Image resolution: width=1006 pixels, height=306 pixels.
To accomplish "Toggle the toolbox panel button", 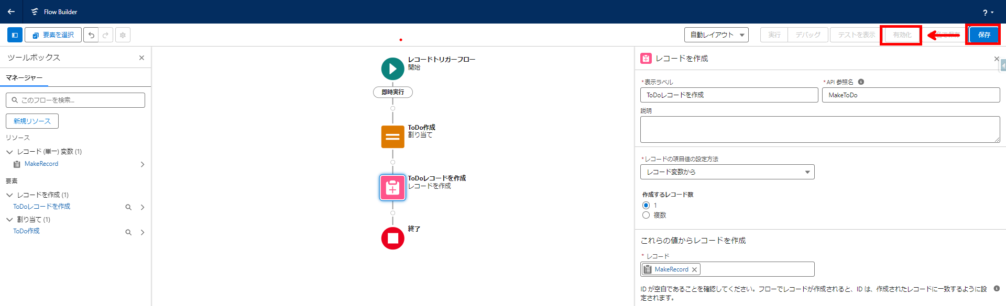I will [15, 35].
